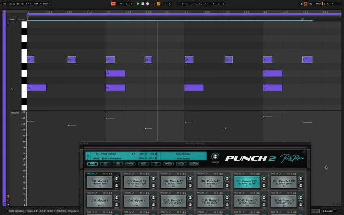Toggle the HELP indicator in Punch 2 display

tap(156, 158)
